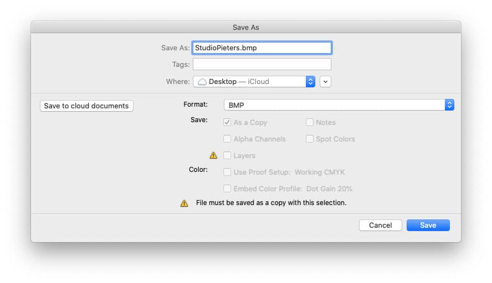
Task: Click the Save button
Action: point(428,226)
